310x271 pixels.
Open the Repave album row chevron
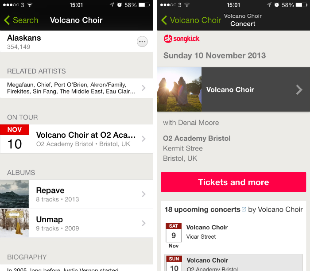pos(143,194)
